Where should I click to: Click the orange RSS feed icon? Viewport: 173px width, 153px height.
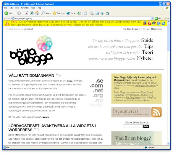[156, 112]
